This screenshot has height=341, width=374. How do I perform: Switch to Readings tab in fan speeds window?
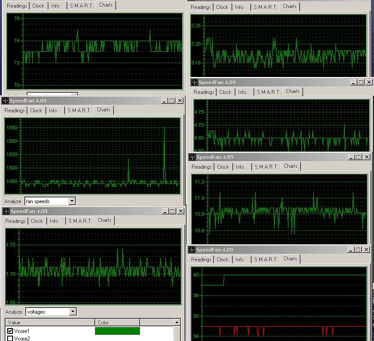(x=15, y=111)
